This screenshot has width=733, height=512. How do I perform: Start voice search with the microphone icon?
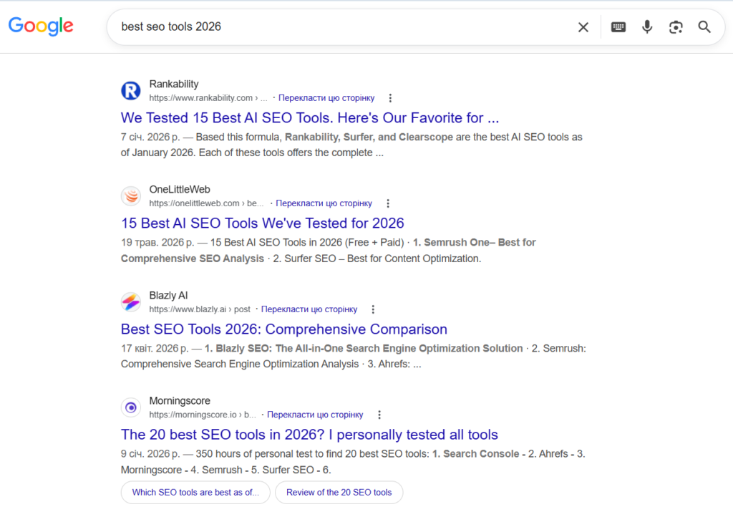(x=647, y=27)
